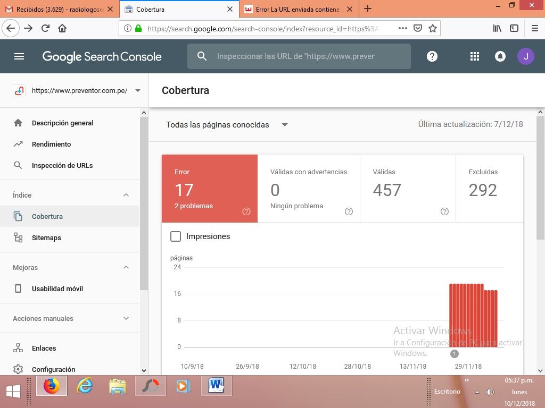Open the Google apps grid
The image size is (545, 408).
tap(474, 56)
